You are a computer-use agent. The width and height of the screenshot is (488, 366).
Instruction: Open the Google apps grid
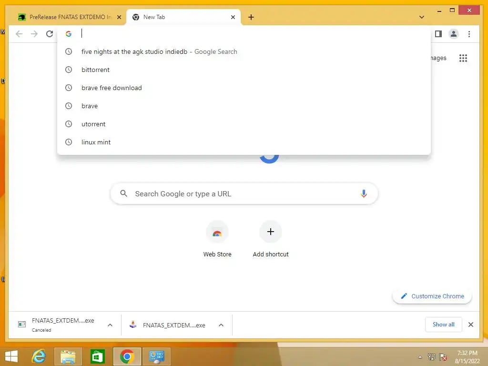tap(463, 58)
